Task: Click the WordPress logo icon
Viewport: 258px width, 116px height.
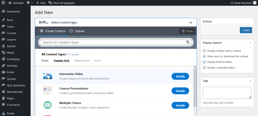Action: 3,3
